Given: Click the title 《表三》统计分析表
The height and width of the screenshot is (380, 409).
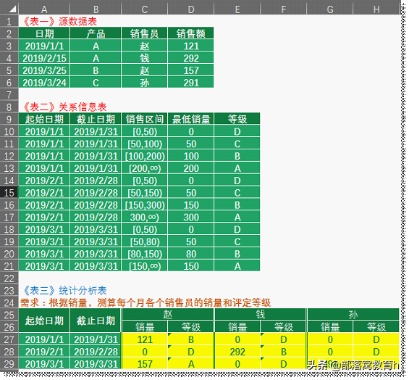Looking at the screenshot, I should (x=65, y=290).
